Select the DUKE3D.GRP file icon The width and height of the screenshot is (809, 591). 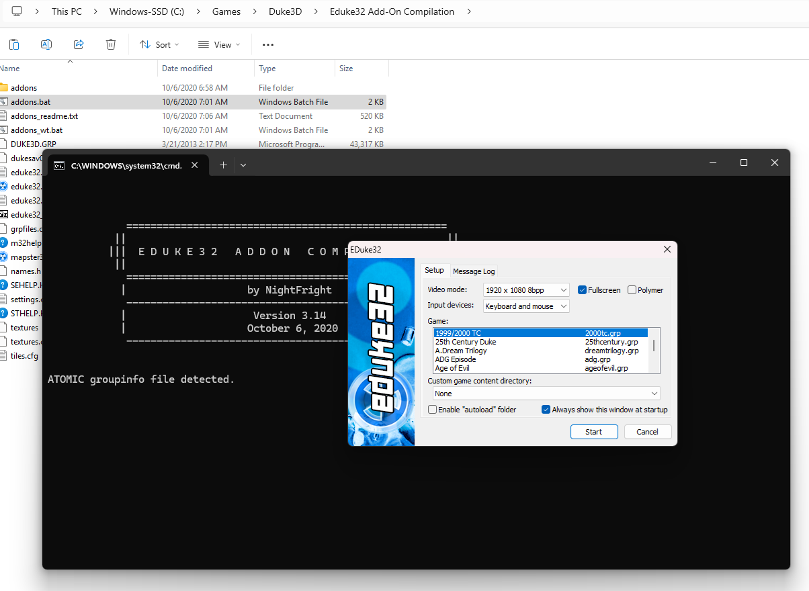(4, 144)
